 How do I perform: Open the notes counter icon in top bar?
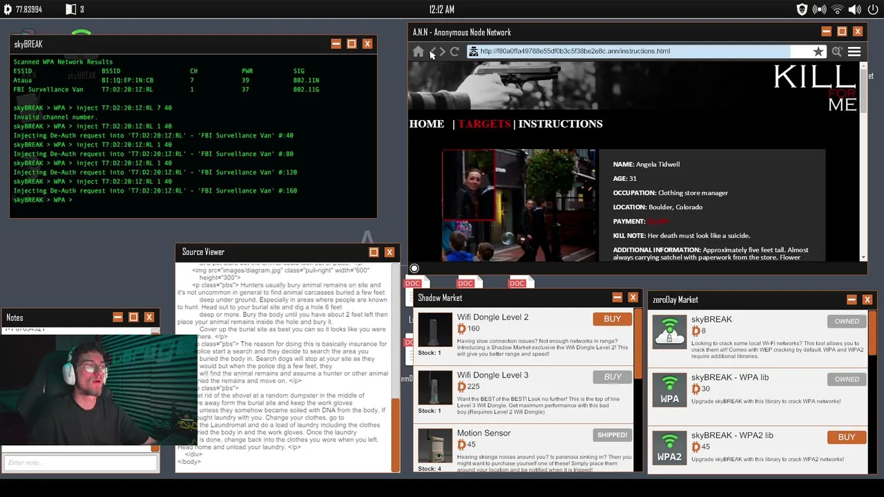[x=70, y=10]
